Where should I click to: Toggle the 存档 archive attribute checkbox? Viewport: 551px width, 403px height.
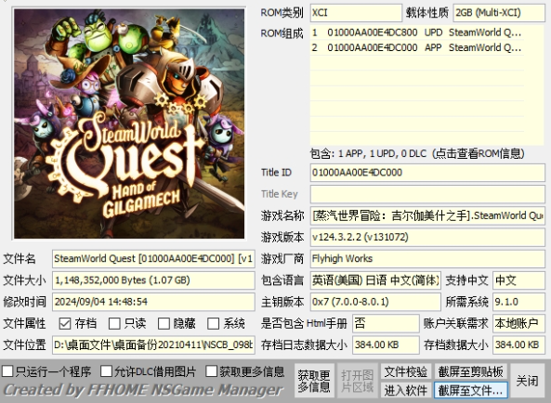click(x=65, y=323)
